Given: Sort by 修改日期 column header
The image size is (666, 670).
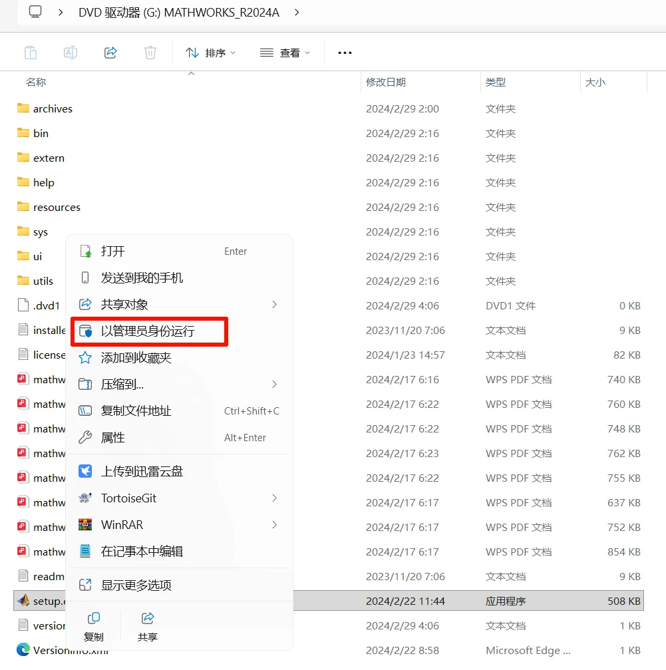Looking at the screenshot, I should [386, 82].
